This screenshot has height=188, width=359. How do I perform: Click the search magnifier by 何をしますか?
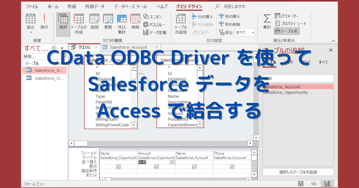[x=217, y=6]
